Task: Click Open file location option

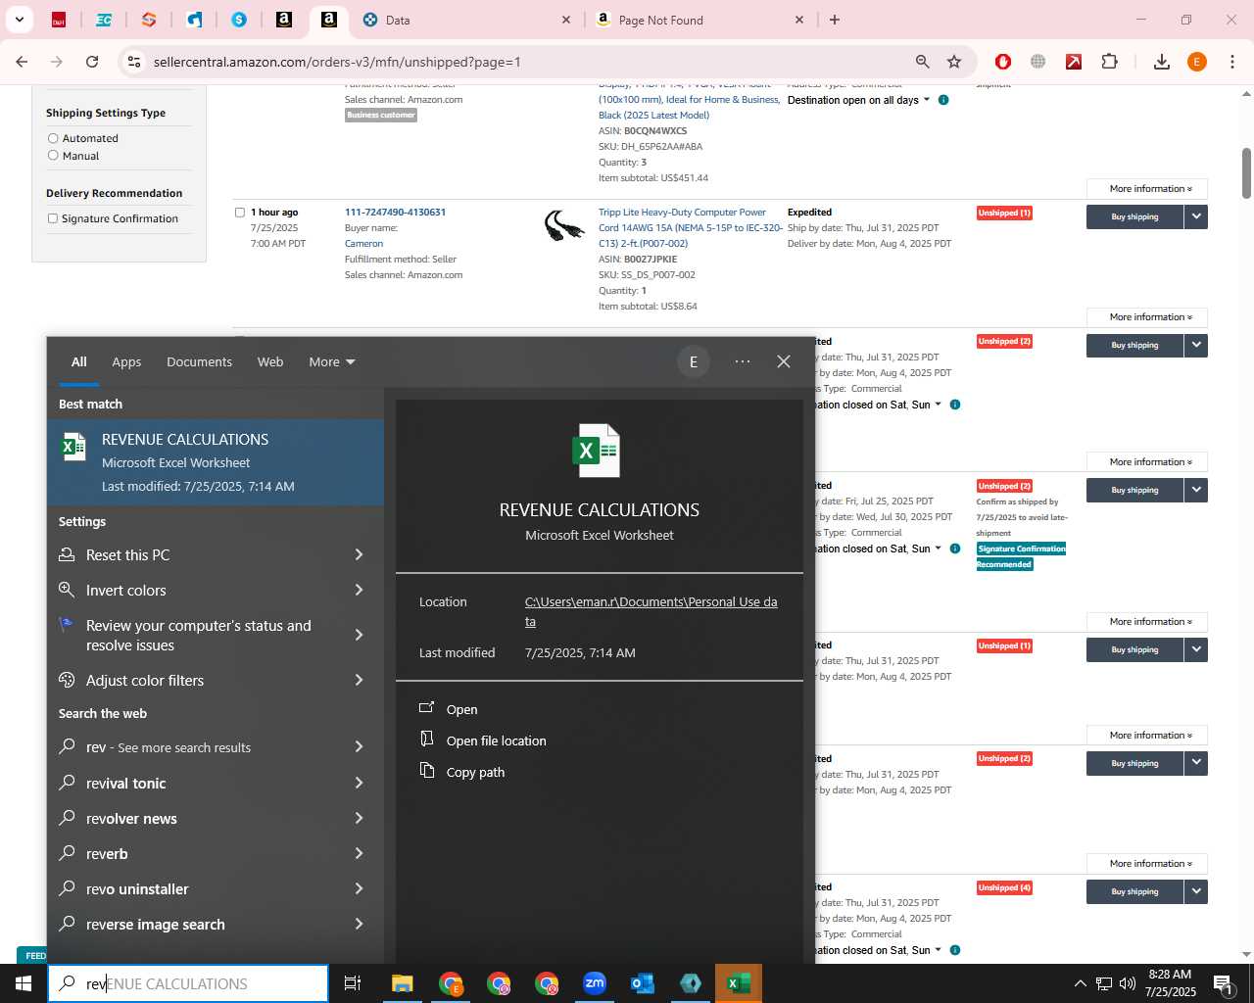Action: 496,740
